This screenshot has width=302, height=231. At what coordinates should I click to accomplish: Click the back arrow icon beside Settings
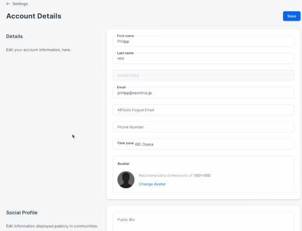(x=8, y=4)
